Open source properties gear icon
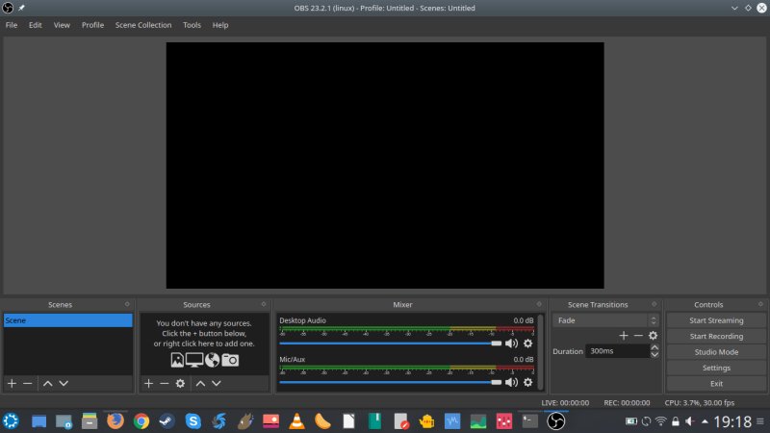The height and width of the screenshot is (433, 770). [x=180, y=383]
